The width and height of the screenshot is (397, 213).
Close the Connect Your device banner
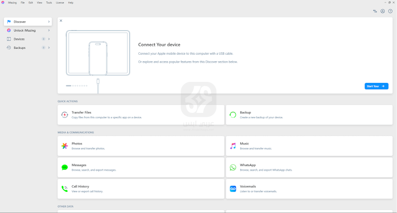click(61, 21)
